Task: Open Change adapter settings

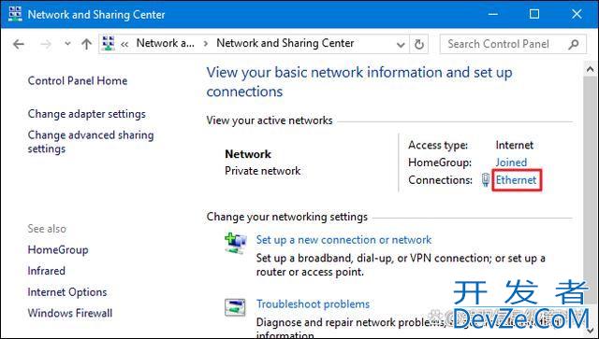Action: click(87, 114)
